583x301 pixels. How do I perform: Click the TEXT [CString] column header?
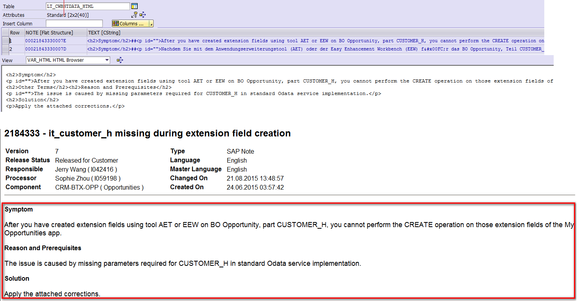point(315,32)
